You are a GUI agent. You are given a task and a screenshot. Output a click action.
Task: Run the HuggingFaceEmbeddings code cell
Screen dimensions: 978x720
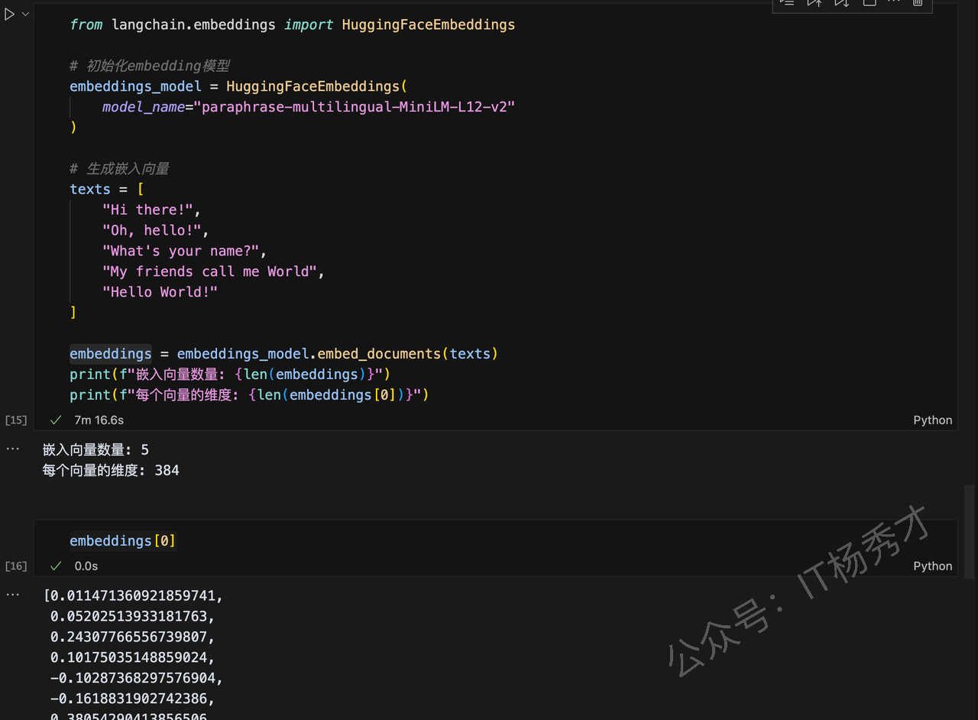tap(9, 15)
